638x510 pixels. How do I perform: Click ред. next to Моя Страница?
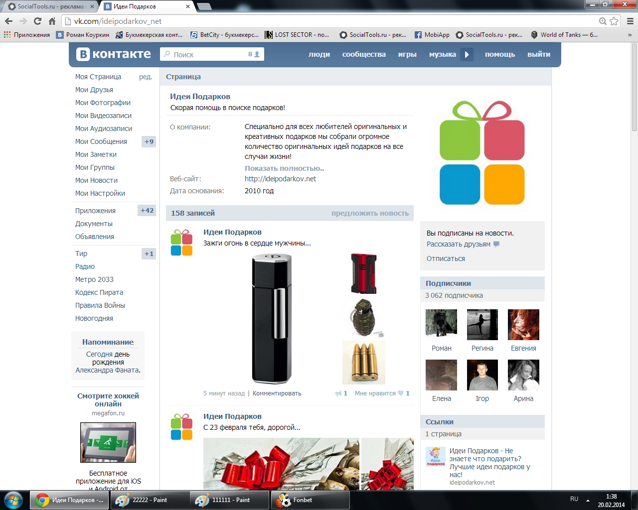point(146,77)
